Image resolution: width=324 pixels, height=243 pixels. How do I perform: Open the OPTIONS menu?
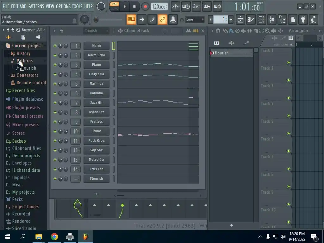click(63, 6)
